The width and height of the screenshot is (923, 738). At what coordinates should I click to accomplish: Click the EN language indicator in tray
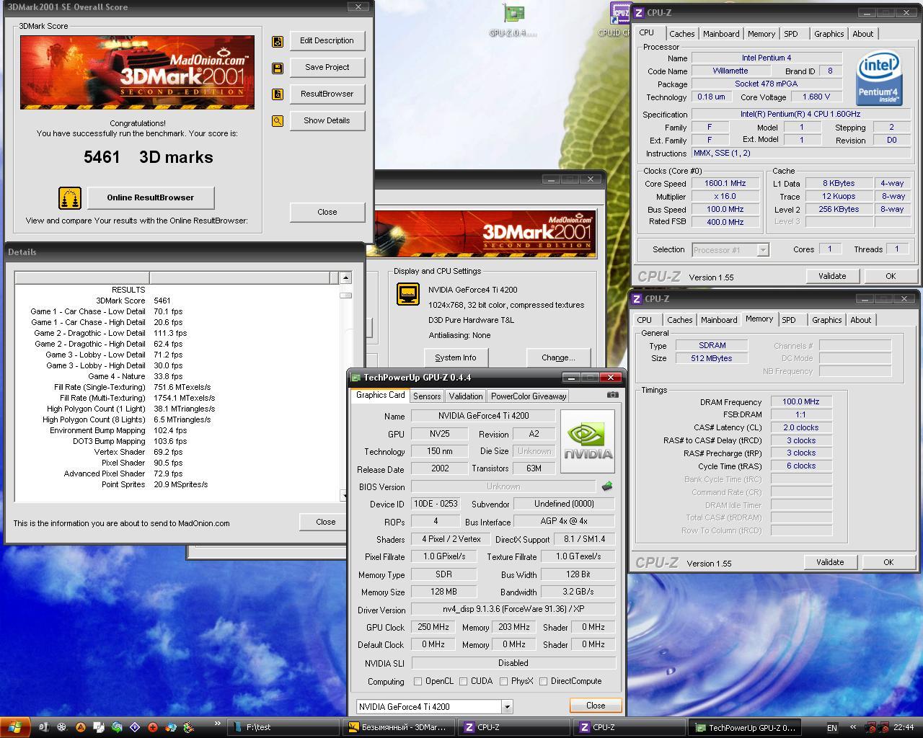pos(832,728)
